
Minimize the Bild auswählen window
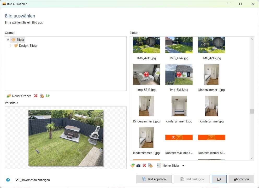pos(229,4)
